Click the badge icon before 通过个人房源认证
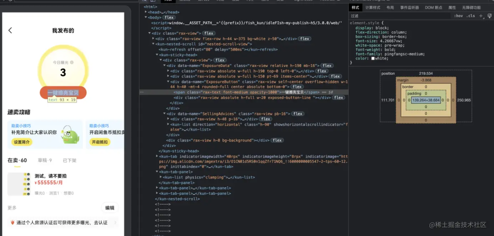 [12, 222]
